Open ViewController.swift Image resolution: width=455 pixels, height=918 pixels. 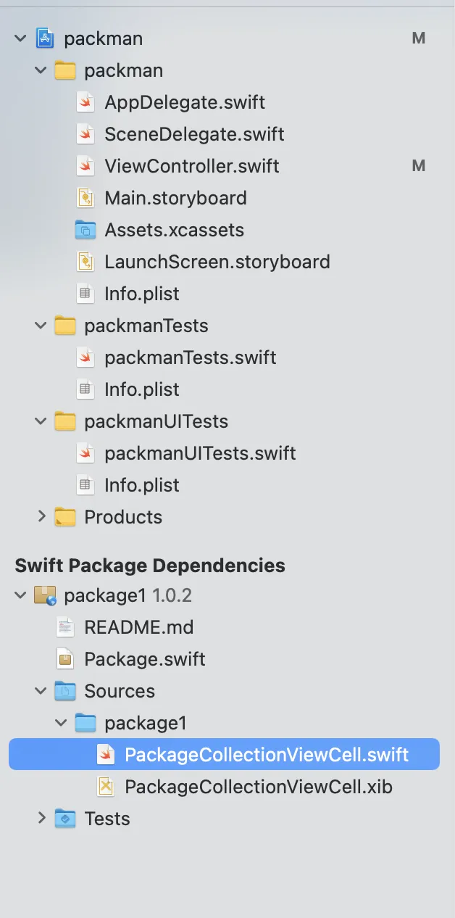tap(191, 166)
